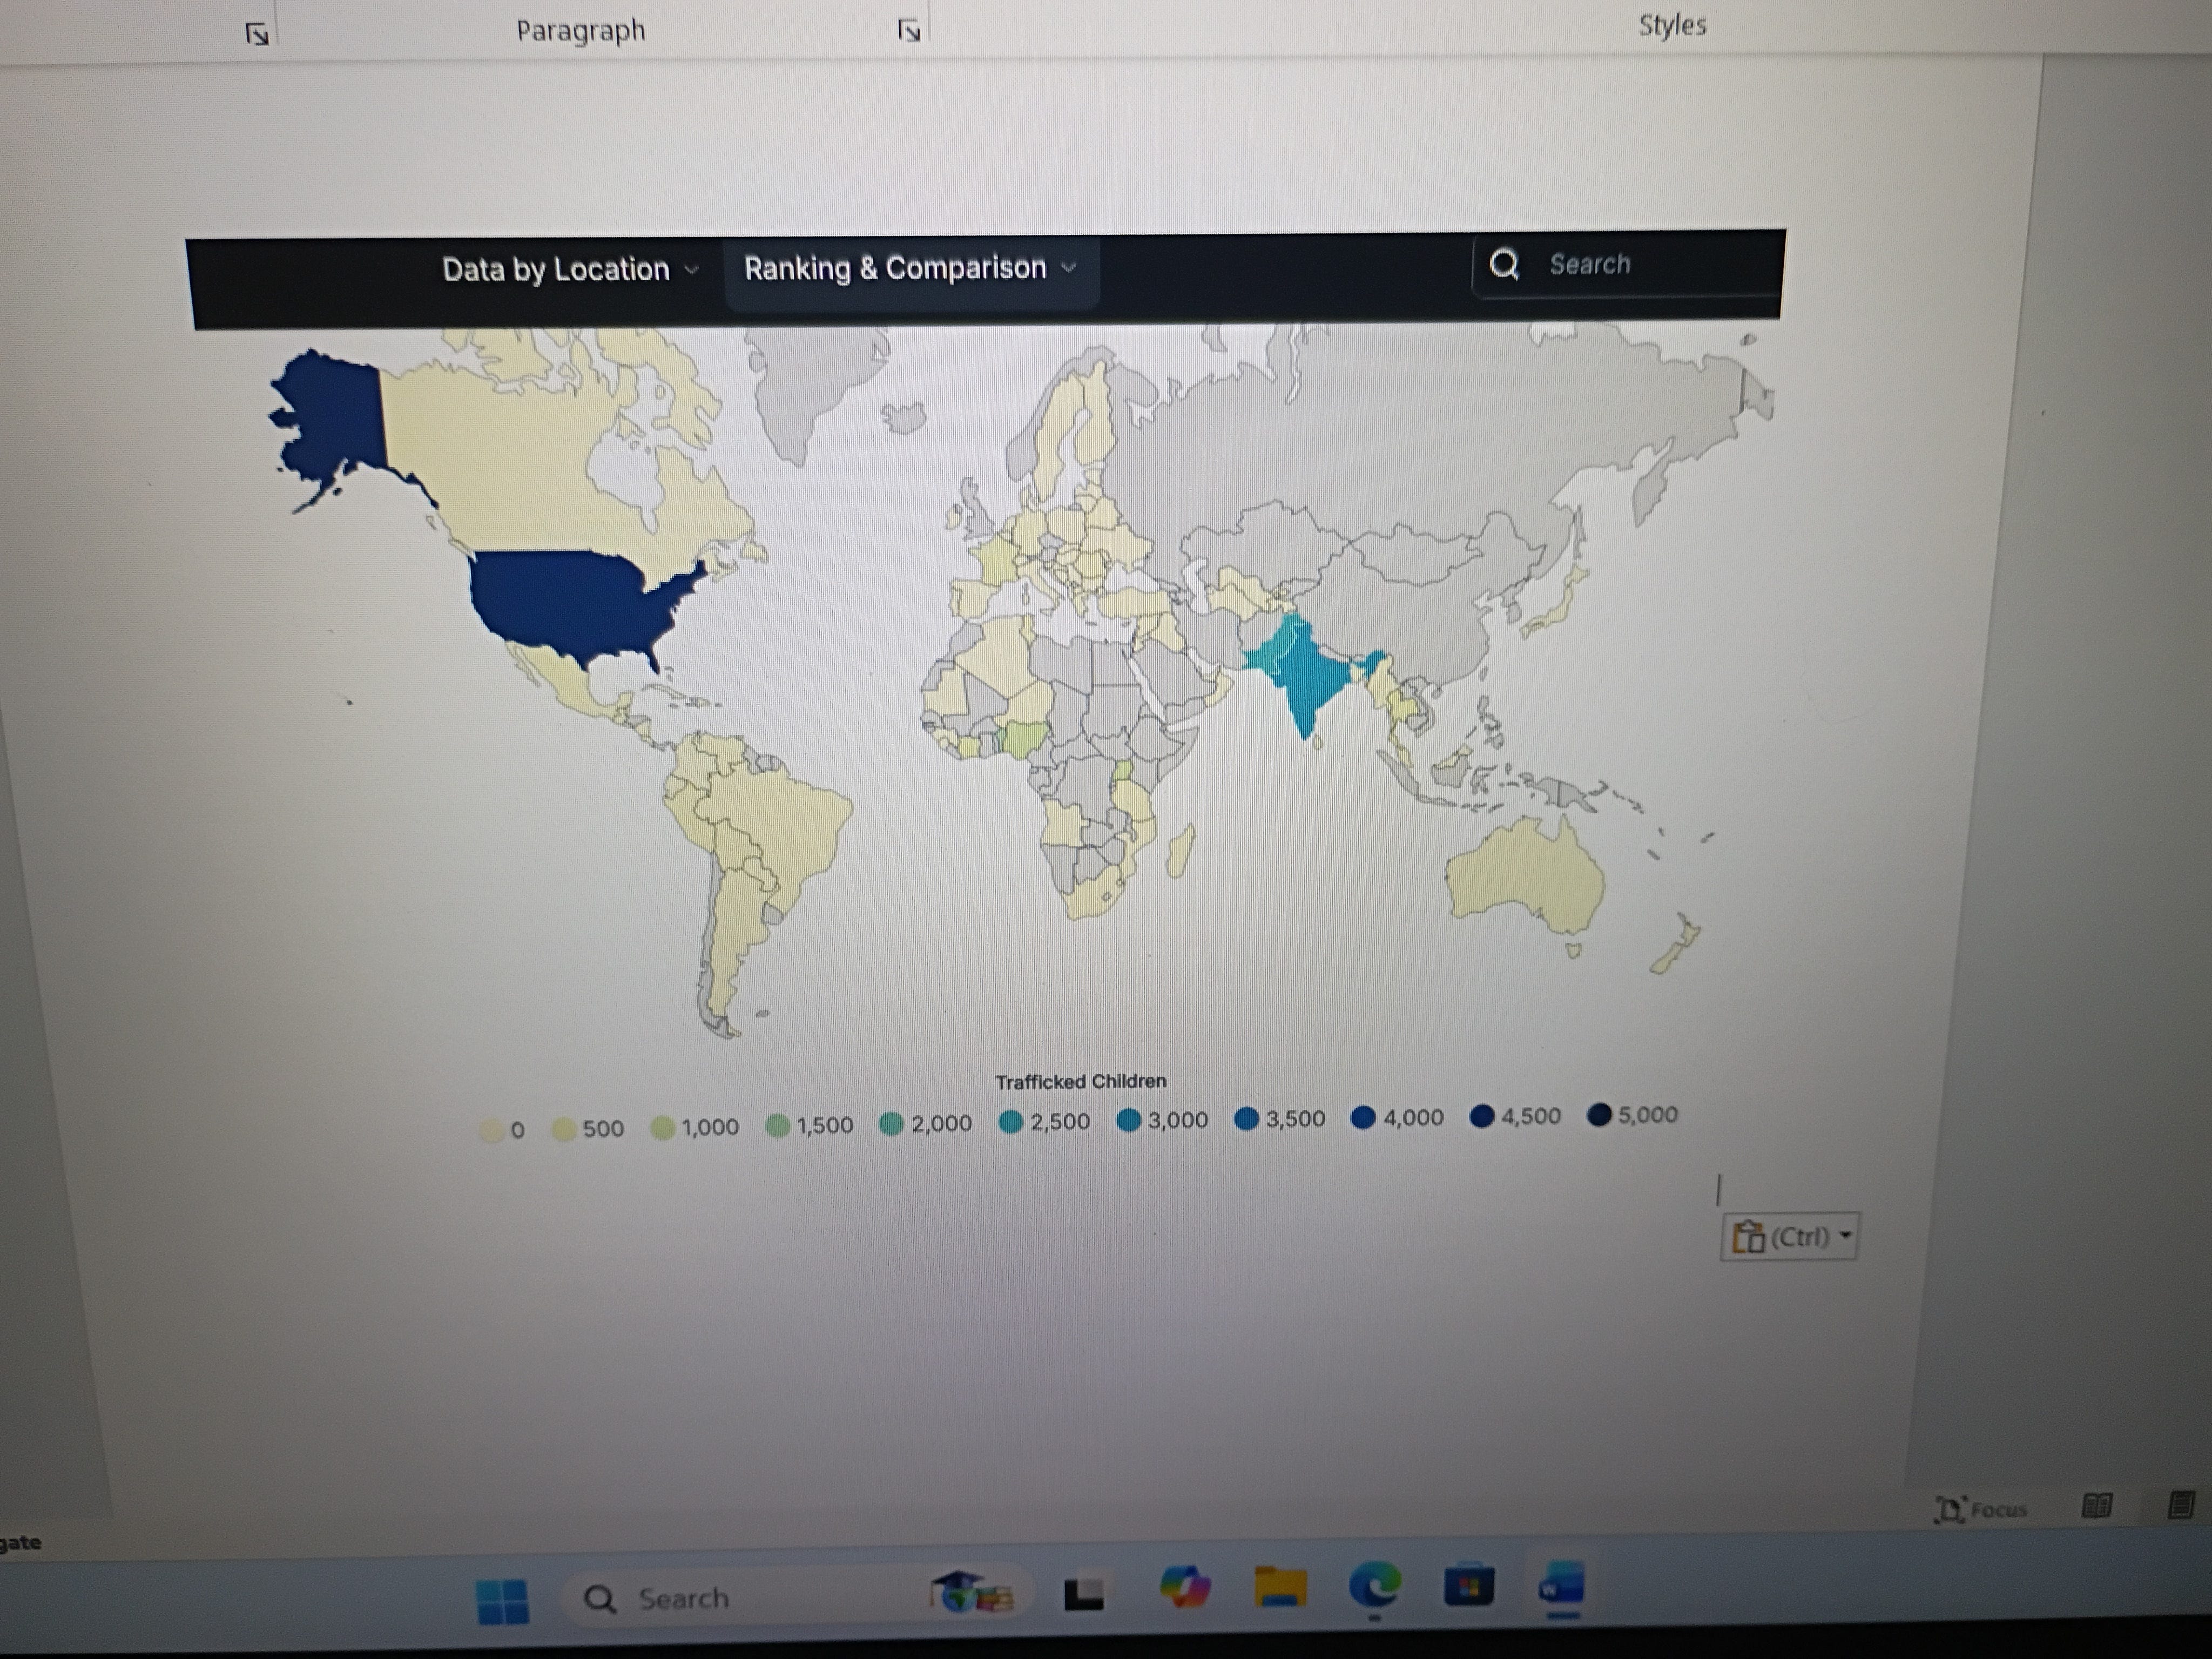This screenshot has width=2212, height=1659.
Task: Launch Copilot from the taskbar
Action: pos(1185,1588)
